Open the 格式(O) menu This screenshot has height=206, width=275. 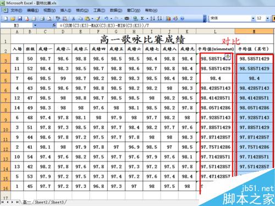point(82,10)
